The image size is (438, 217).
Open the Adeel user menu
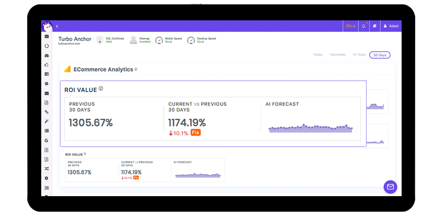pos(391,26)
